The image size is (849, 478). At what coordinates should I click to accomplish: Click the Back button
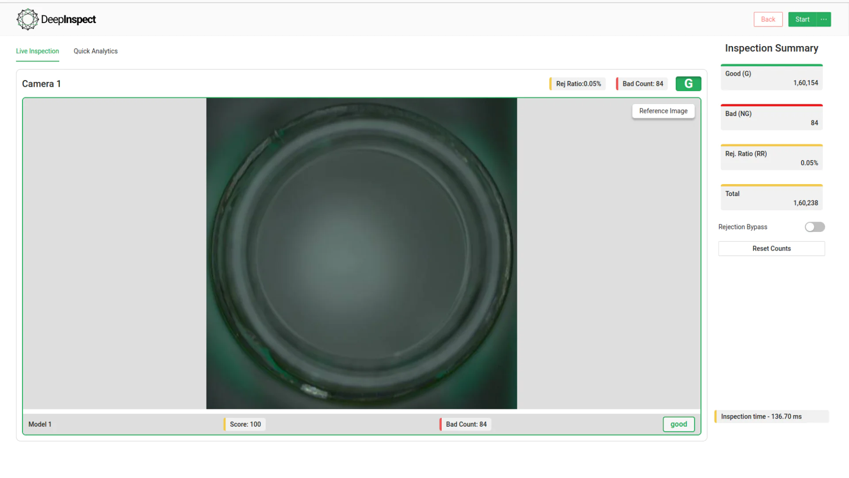click(x=768, y=19)
